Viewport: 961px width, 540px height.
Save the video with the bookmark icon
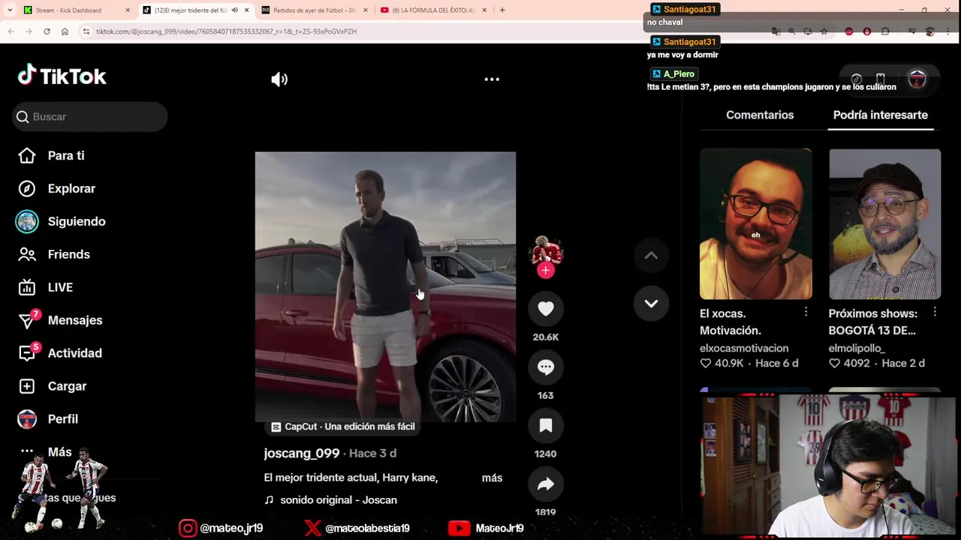(546, 425)
